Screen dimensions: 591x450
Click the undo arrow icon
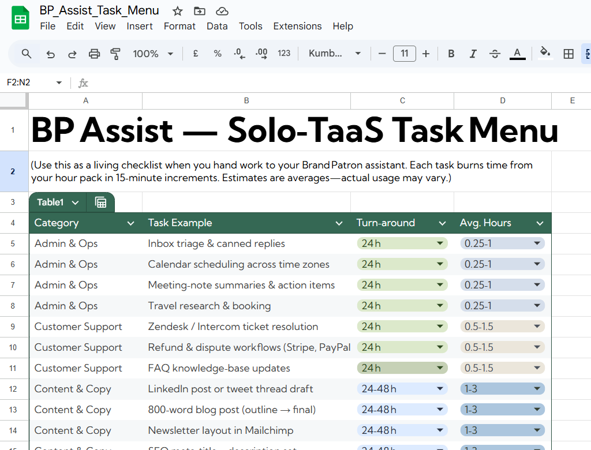pos(51,54)
